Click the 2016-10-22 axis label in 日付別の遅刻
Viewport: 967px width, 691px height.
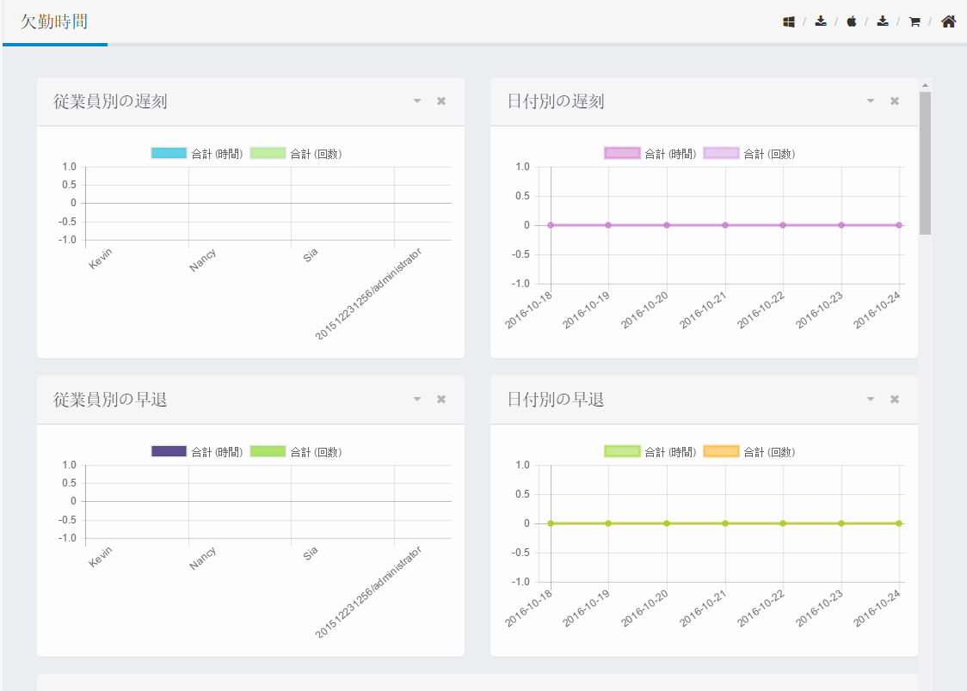click(x=761, y=309)
